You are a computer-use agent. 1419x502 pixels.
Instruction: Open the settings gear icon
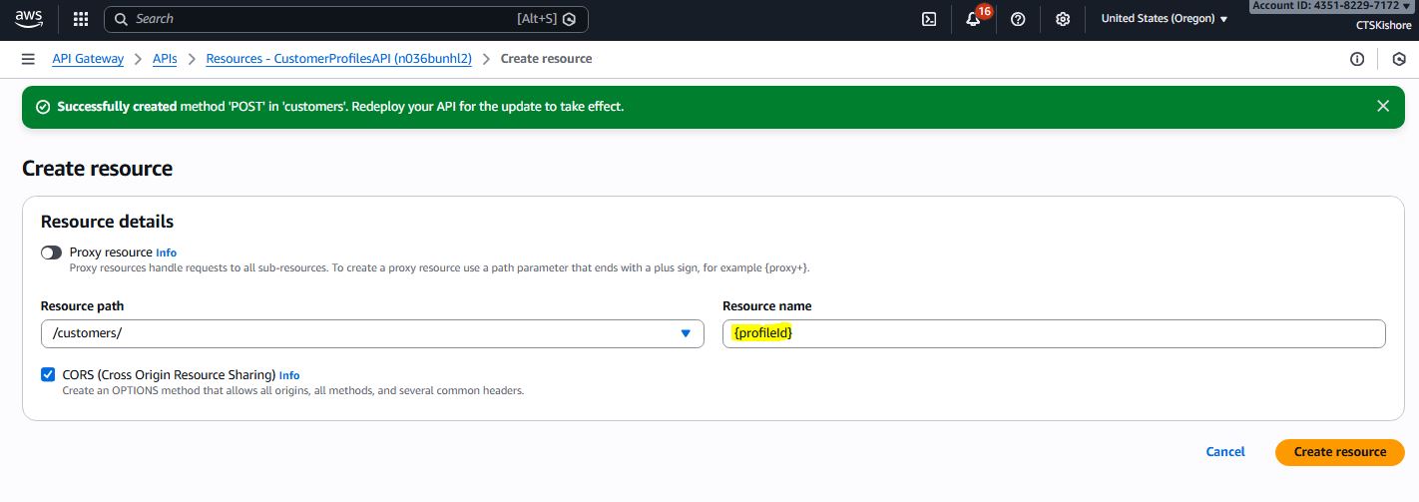[x=1063, y=19]
